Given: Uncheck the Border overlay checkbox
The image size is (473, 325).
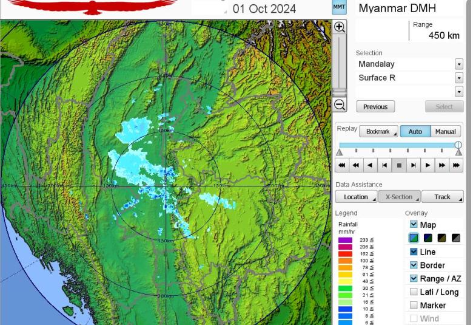Looking at the screenshot, I should [x=414, y=265].
